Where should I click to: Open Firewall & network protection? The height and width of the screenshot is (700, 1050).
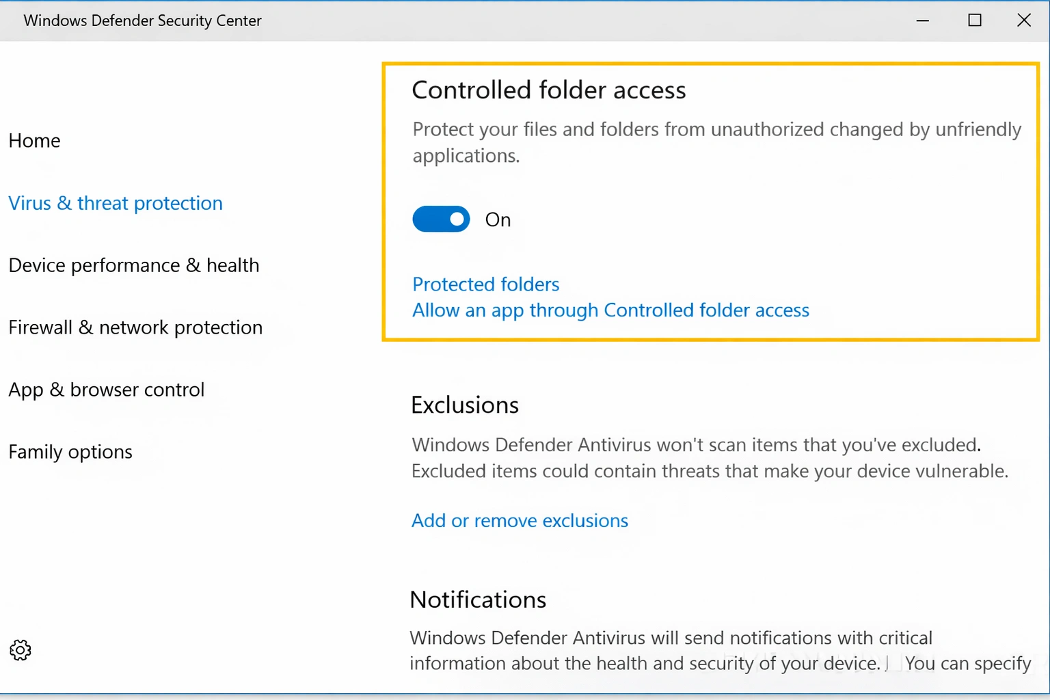[x=135, y=327]
